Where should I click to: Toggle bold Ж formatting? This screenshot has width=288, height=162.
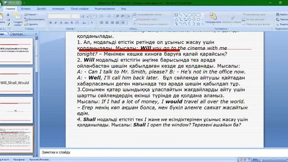tap(50, 23)
